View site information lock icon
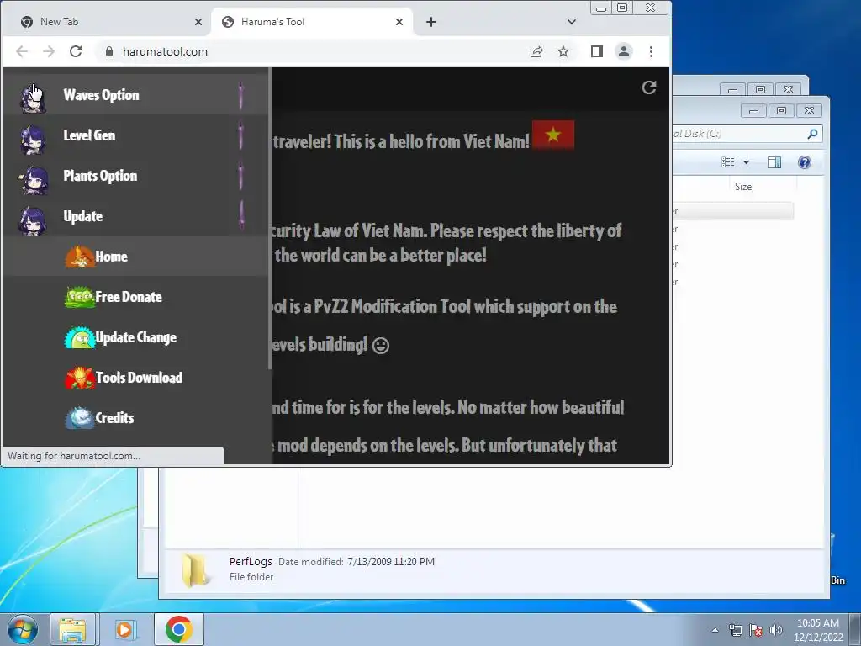Viewport: 861px width, 646px height. [x=109, y=51]
